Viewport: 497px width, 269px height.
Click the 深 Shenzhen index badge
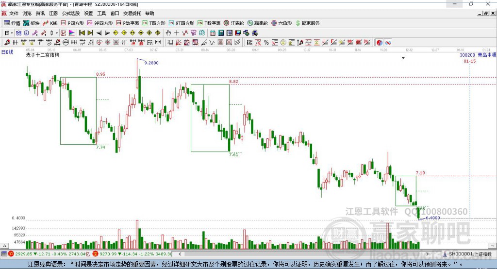tap(96, 254)
